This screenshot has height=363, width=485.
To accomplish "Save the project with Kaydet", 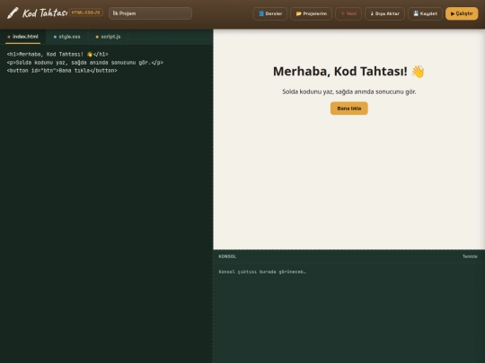I will click(426, 13).
